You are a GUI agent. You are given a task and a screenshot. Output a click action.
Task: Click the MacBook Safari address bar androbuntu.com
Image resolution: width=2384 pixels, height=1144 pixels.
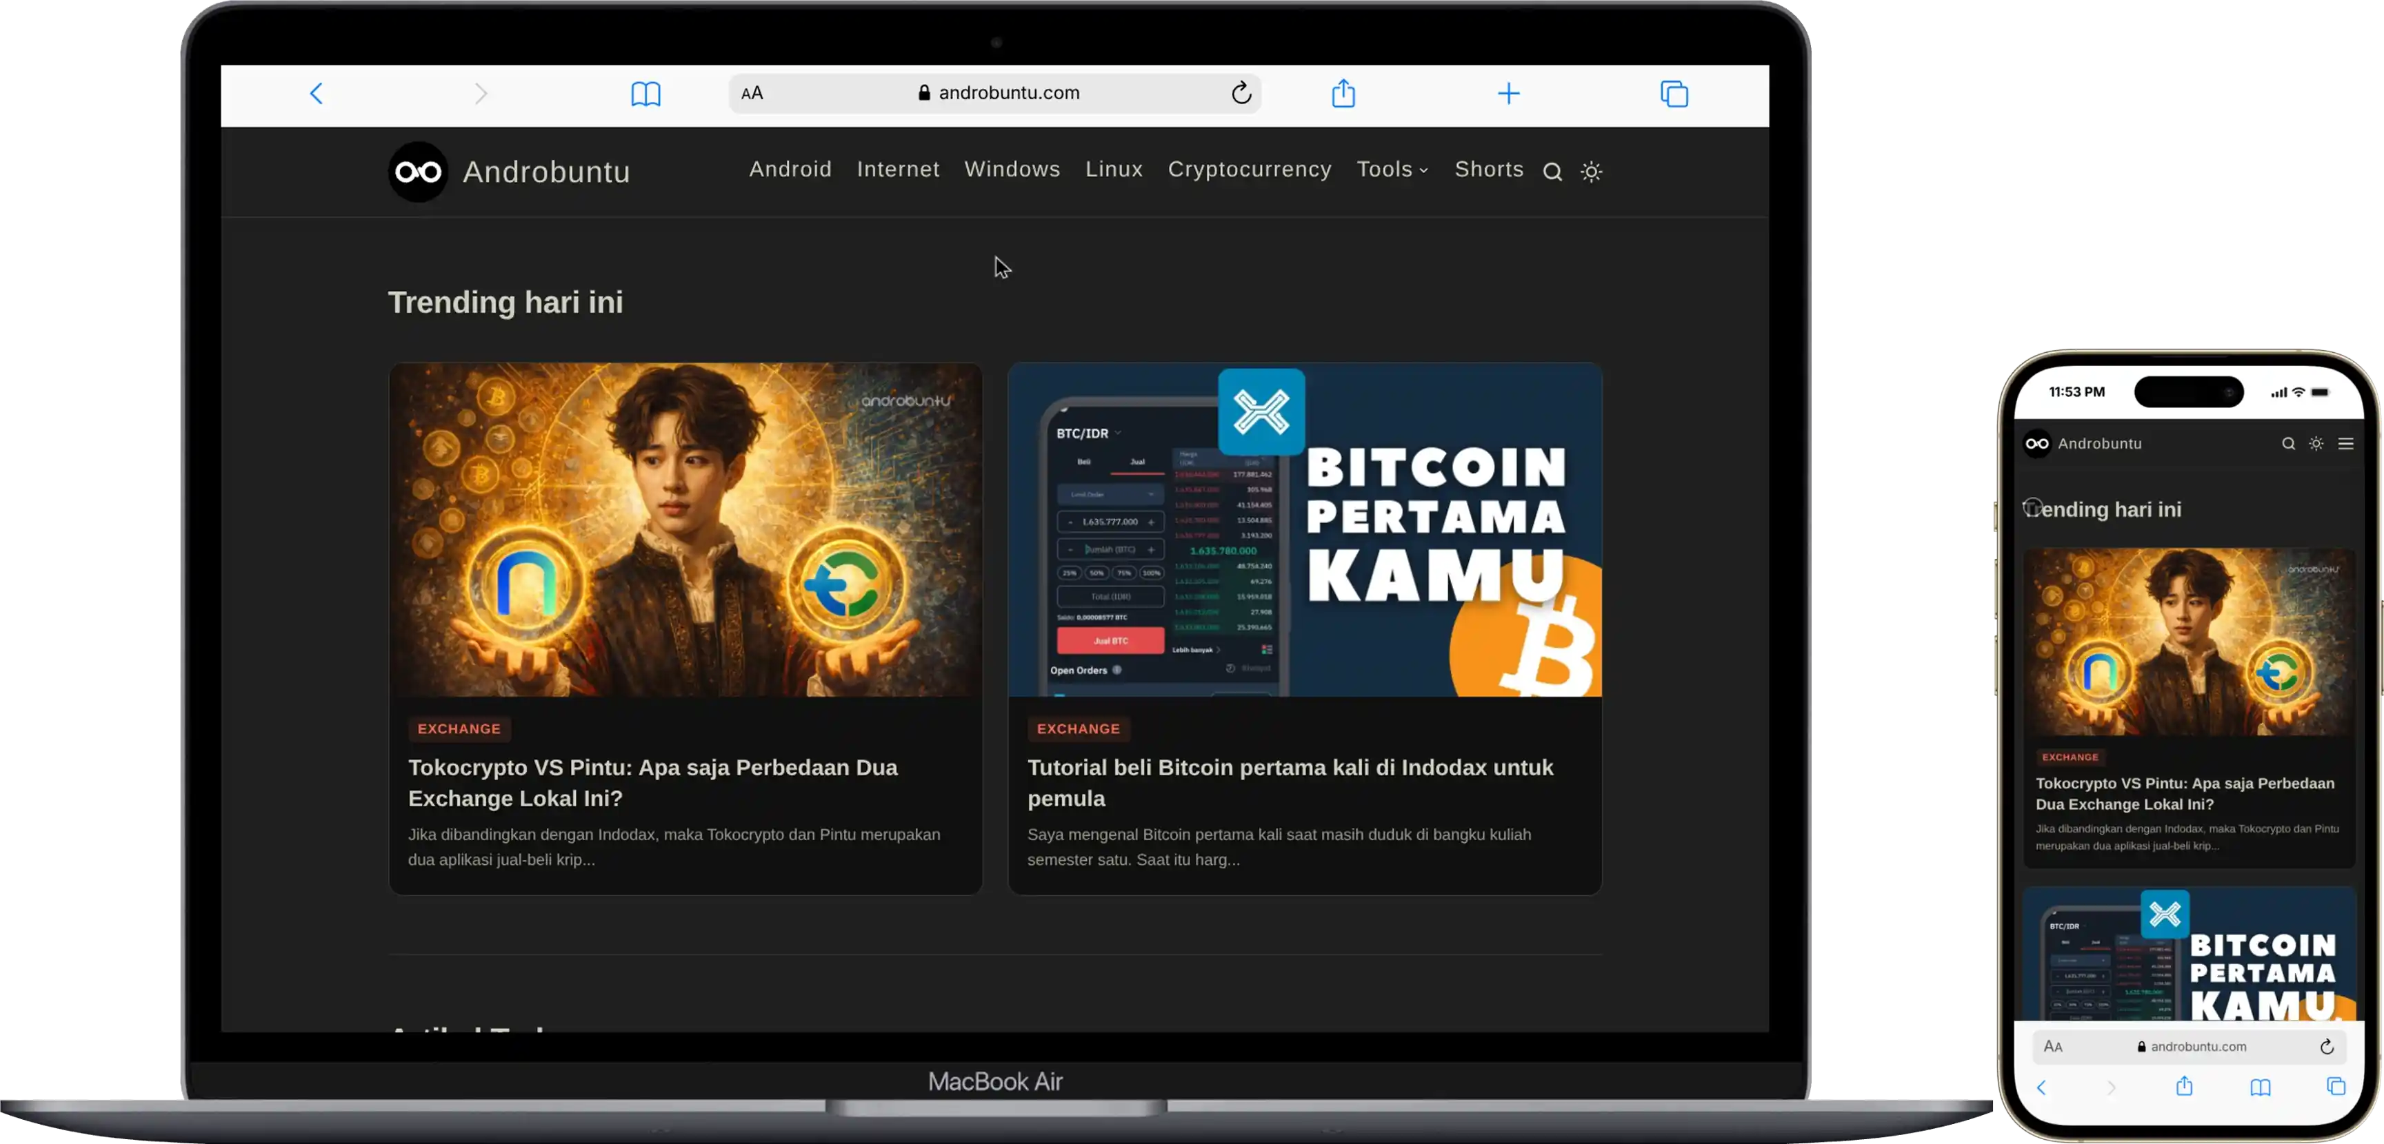[995, 92]
